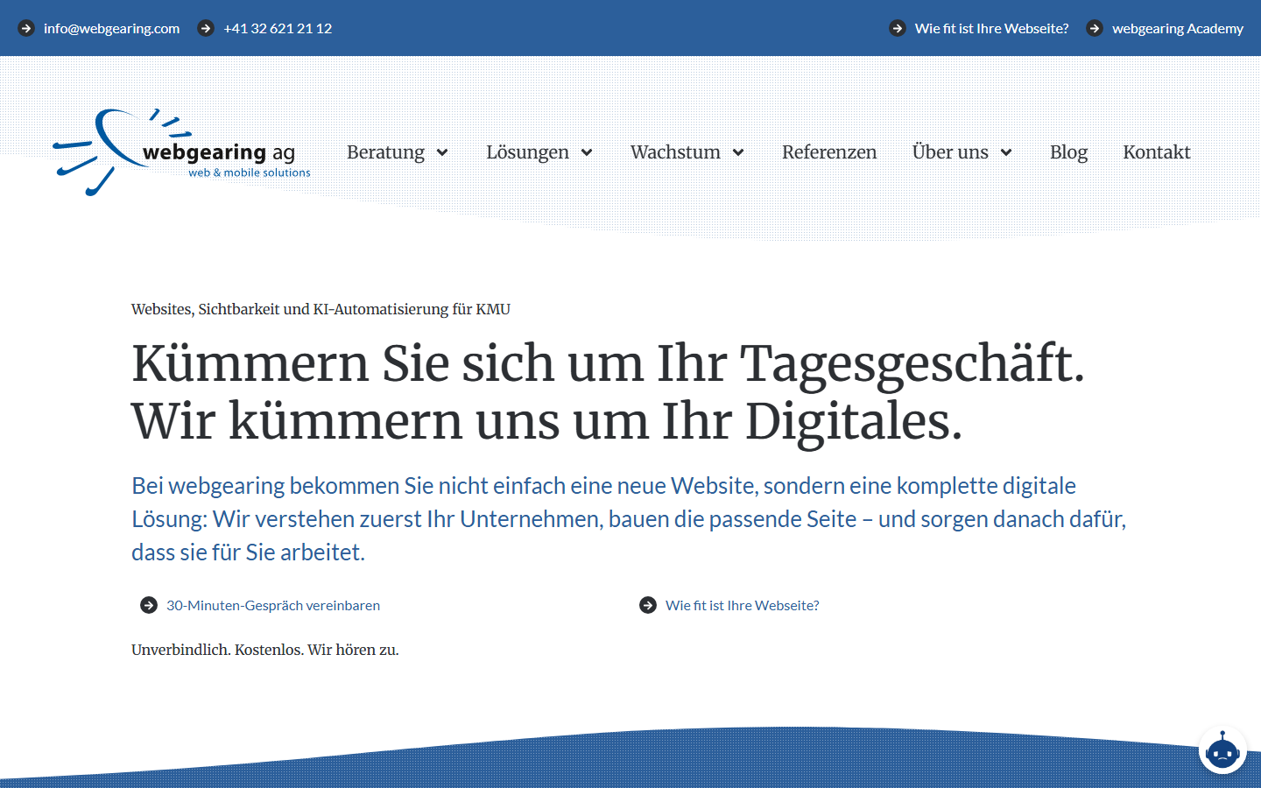Image resolution: width=1261 pixels, height=788 pixels.
Task: Click arrow icon next to hero 'Wie fit ist Ihre Webseite?'
Action: [x=648, y=605]
